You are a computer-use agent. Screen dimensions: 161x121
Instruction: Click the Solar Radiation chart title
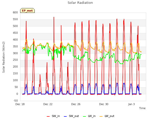pyautogui.click(x=80, y=3)
